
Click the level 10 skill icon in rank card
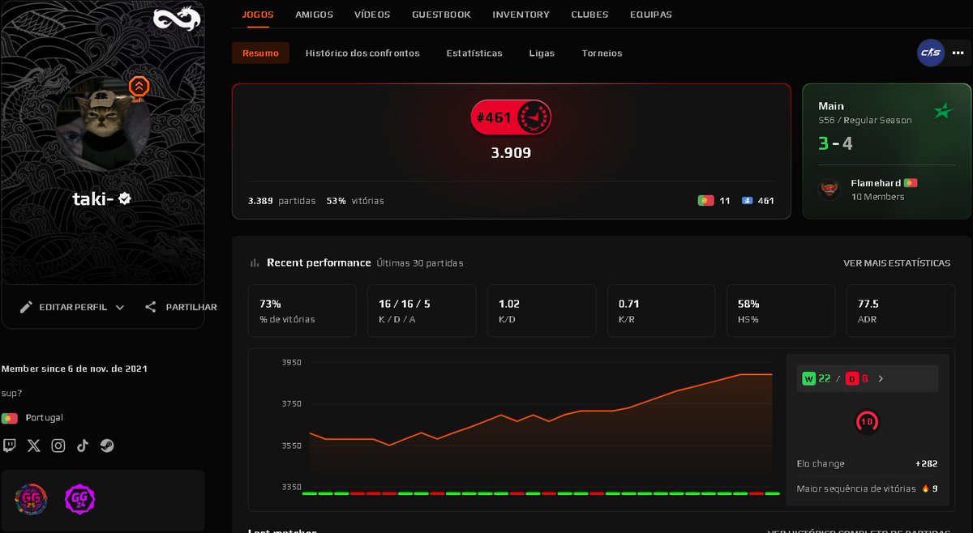pyautogui.click(x=534, y=118)
